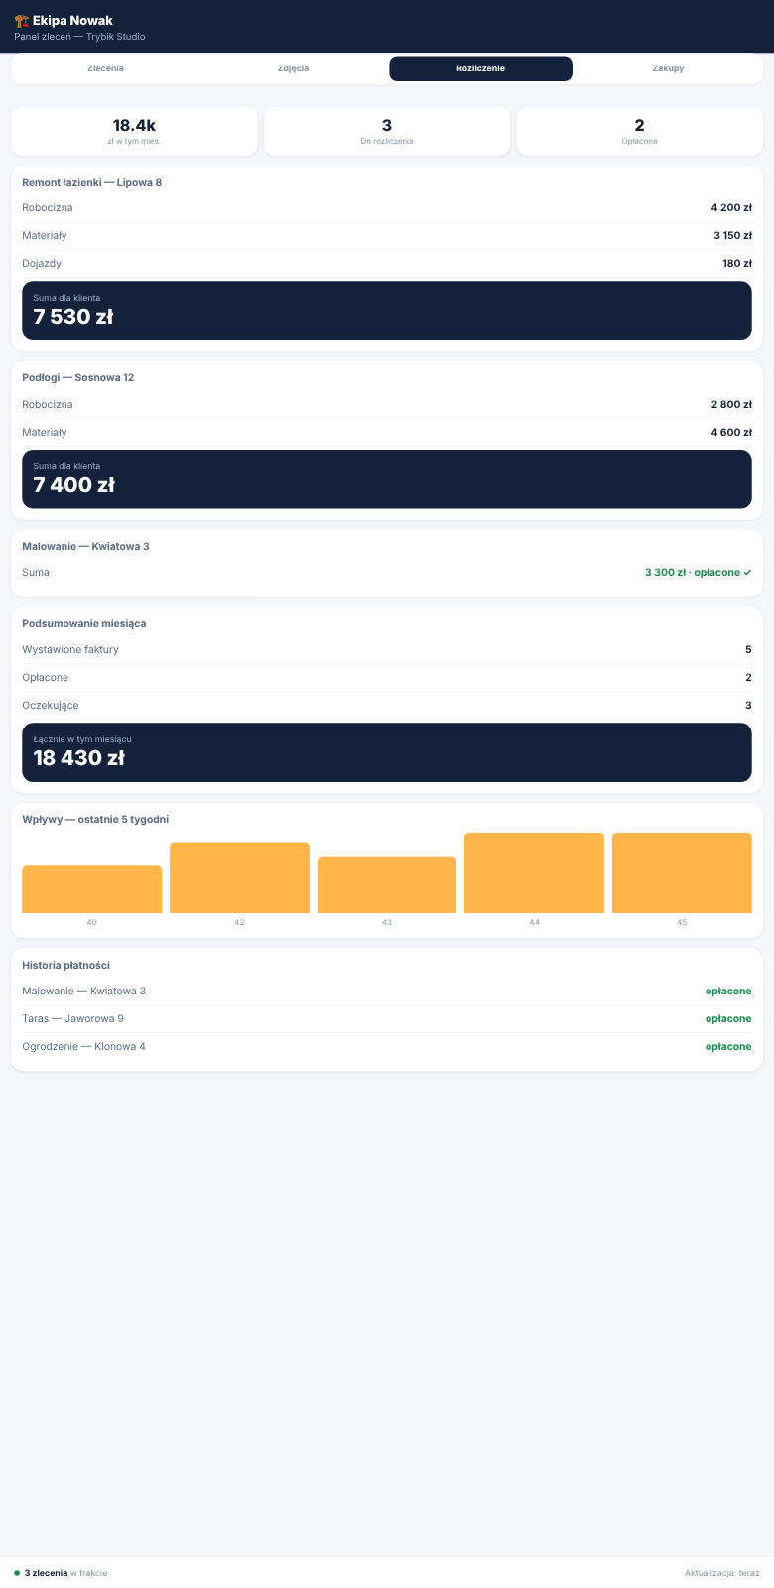Click the 7 400 zł client total banner
774x1588 pixels.
coord(387,479)
